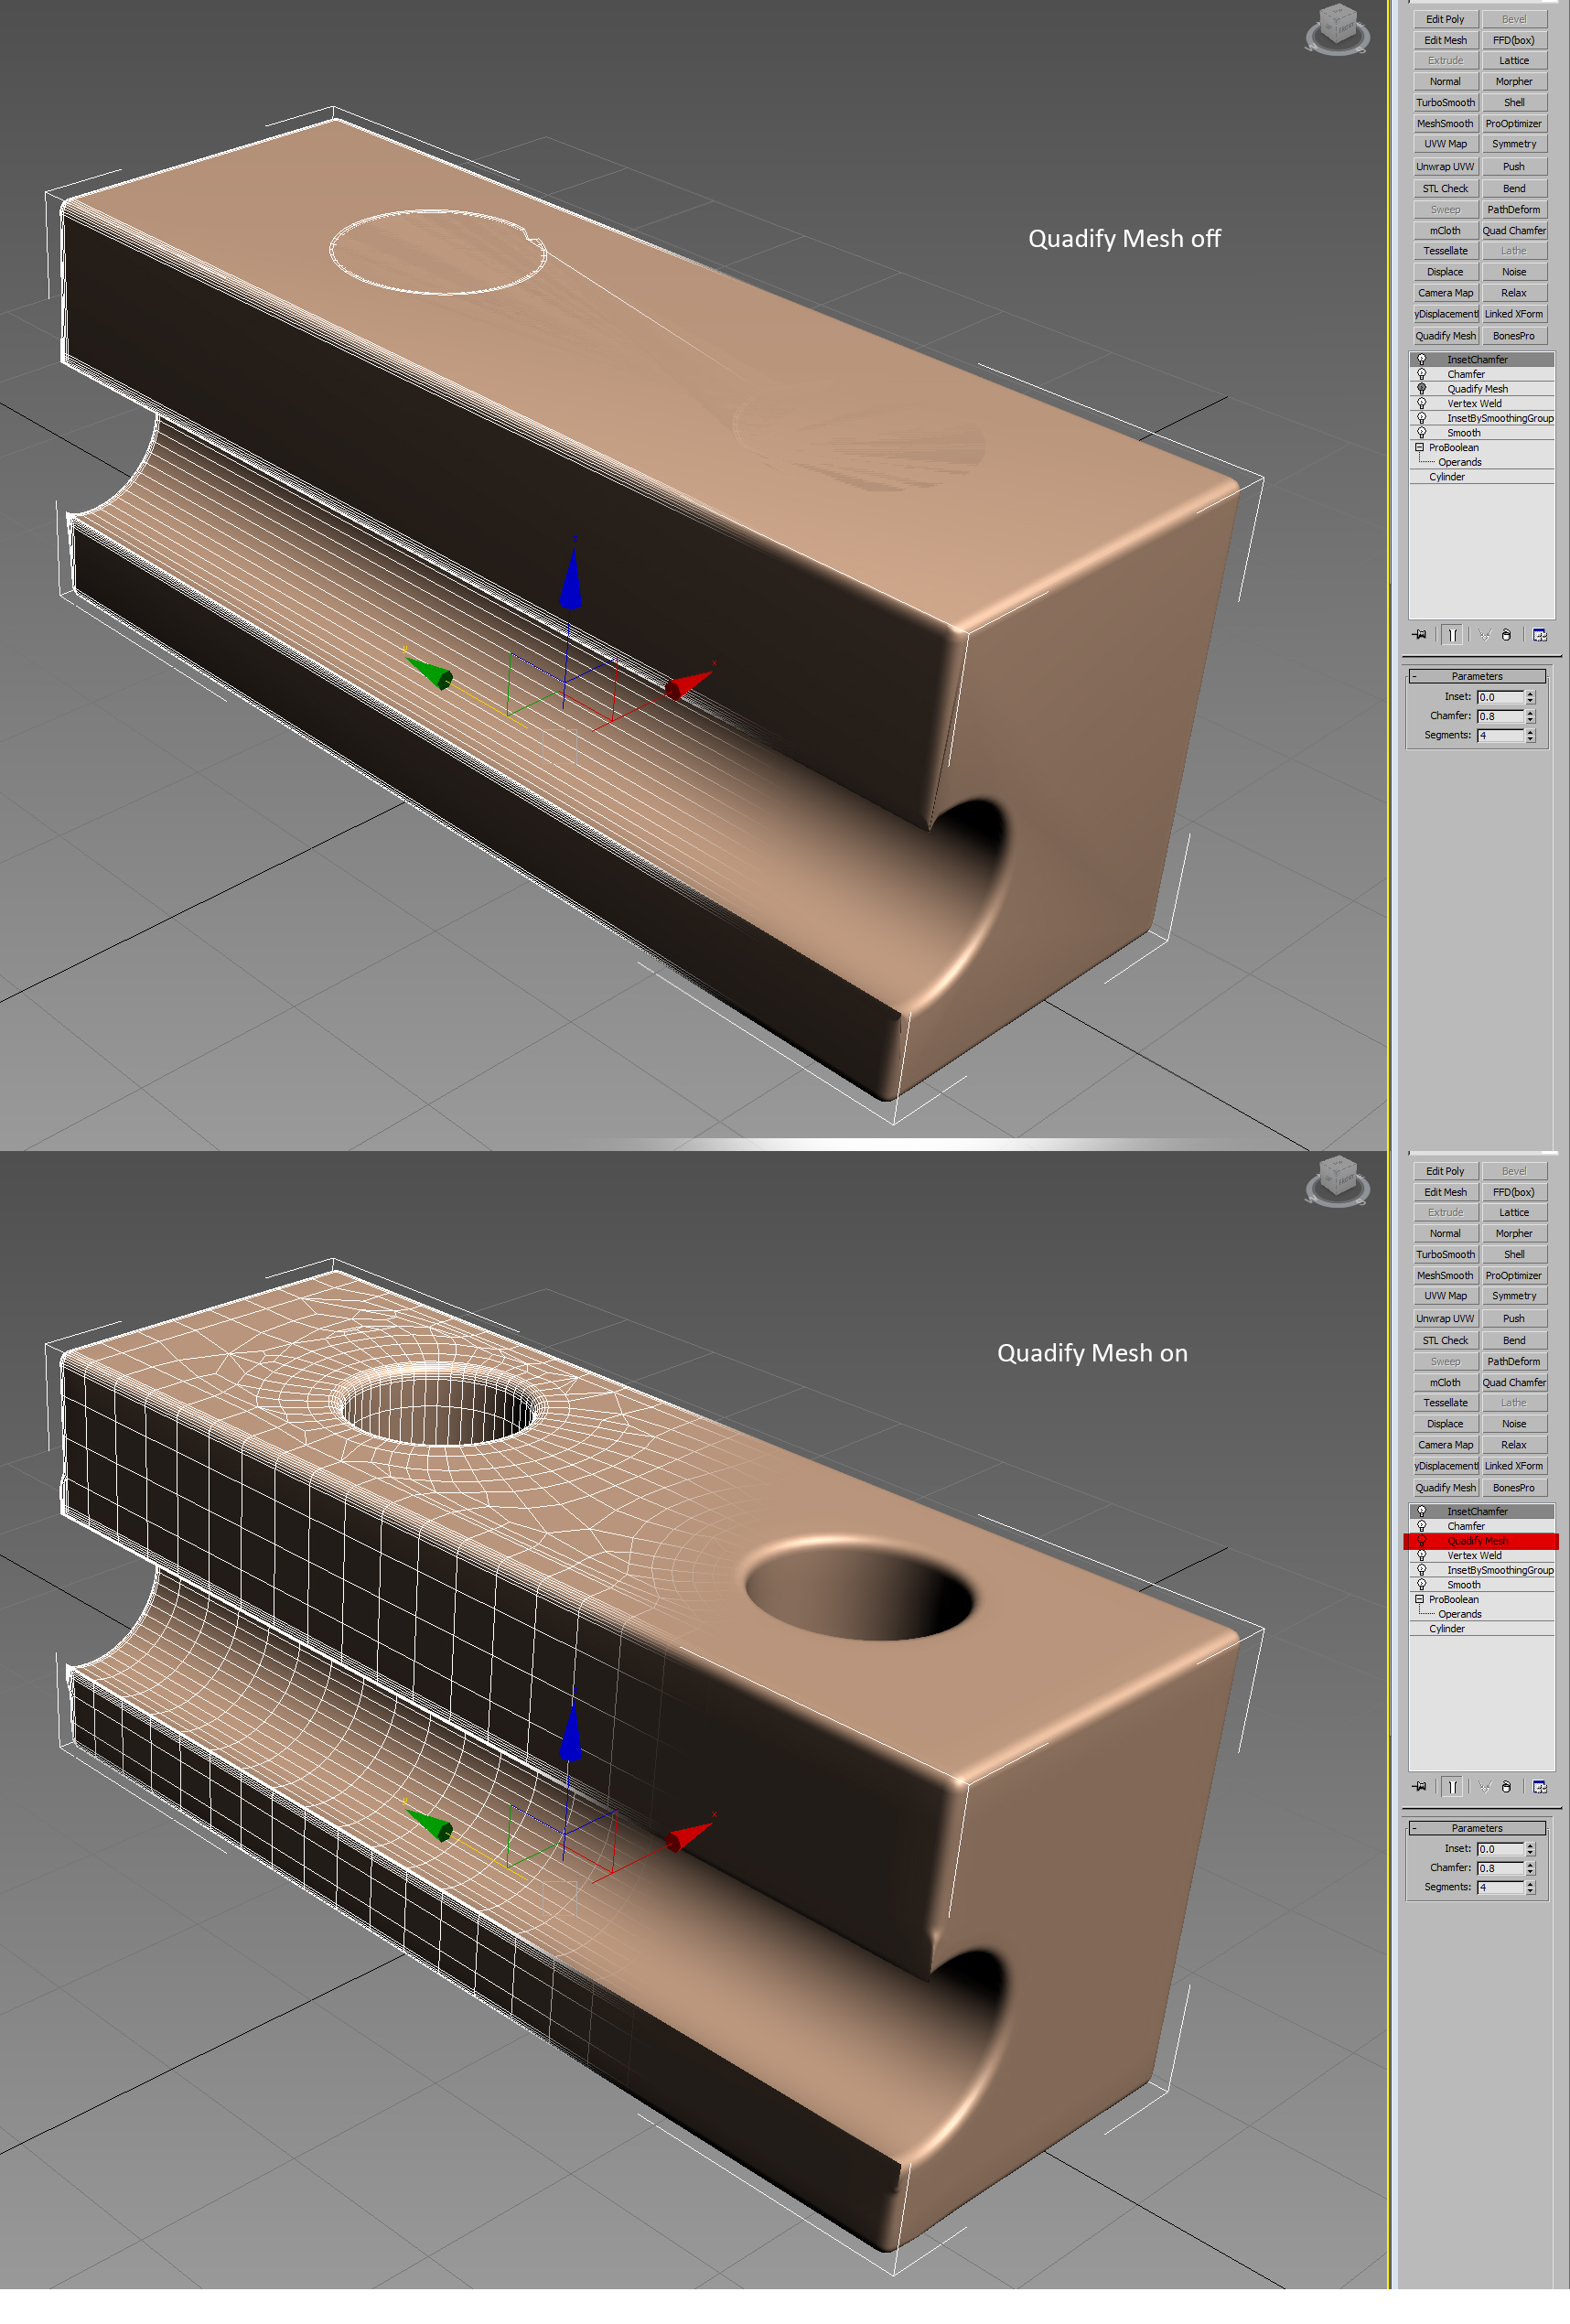
Task: Click the ViewCube in the Quadify Mesh on viewport
Action: (x=1337, y=1181)
